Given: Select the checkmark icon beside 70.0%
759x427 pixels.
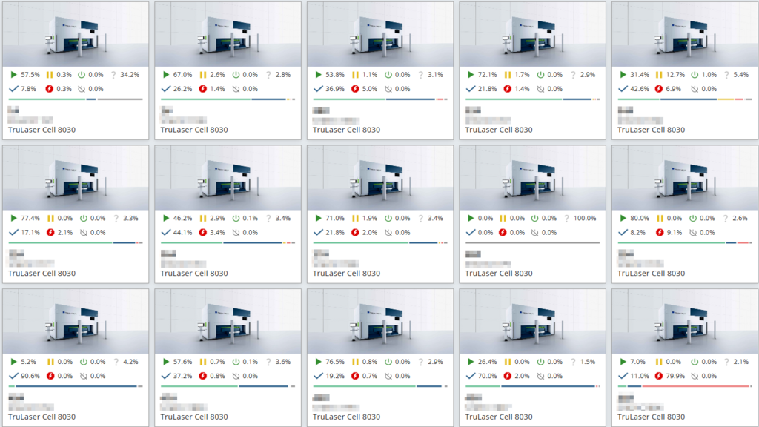Looking at the screenshot, I should pyautogui.click(x=471, y=376).
